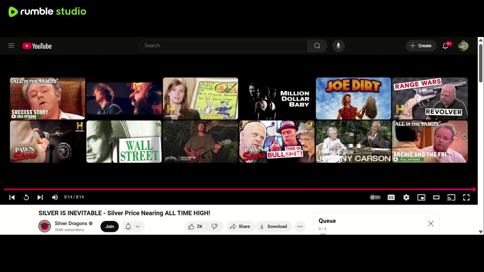
Task: Open the Wall Street suggested video
Action: coord(124,142)
